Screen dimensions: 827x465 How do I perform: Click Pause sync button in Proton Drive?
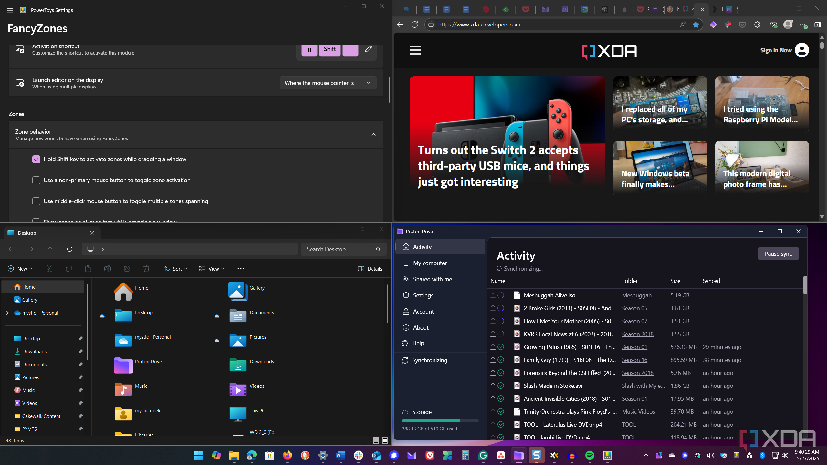778,253
